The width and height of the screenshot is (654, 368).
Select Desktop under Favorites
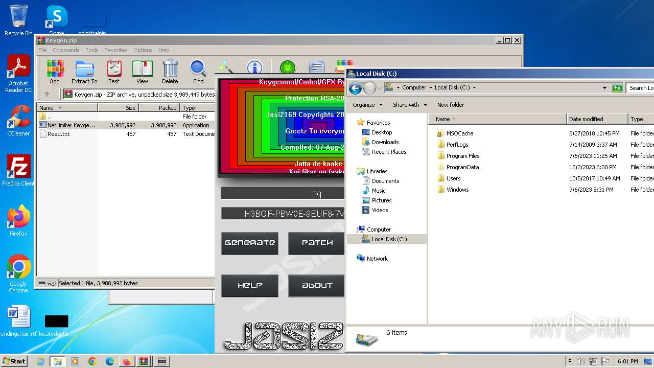click(382, 132)
